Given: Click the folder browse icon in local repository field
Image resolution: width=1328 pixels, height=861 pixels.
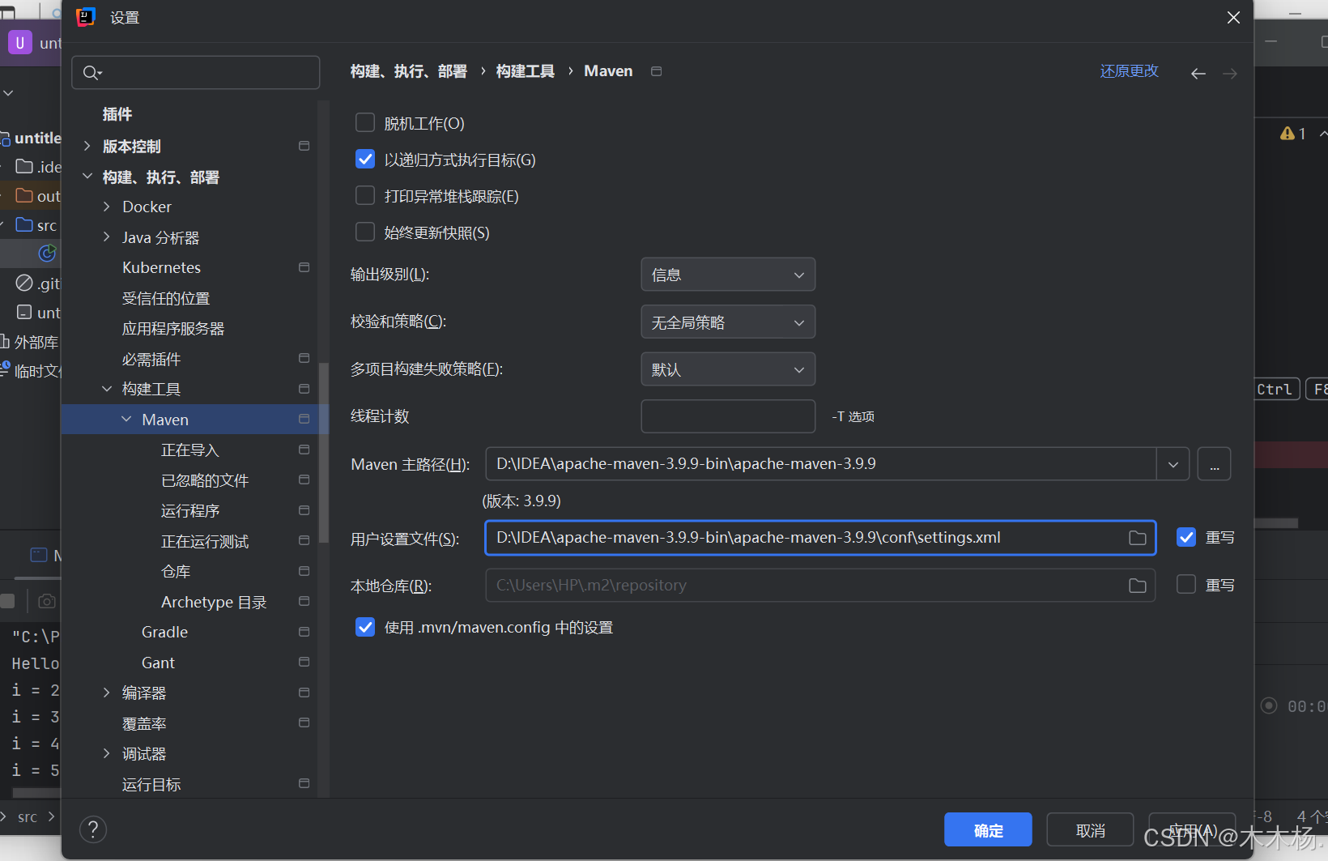Looking at the screenshot, I should tap(1138, 586).
